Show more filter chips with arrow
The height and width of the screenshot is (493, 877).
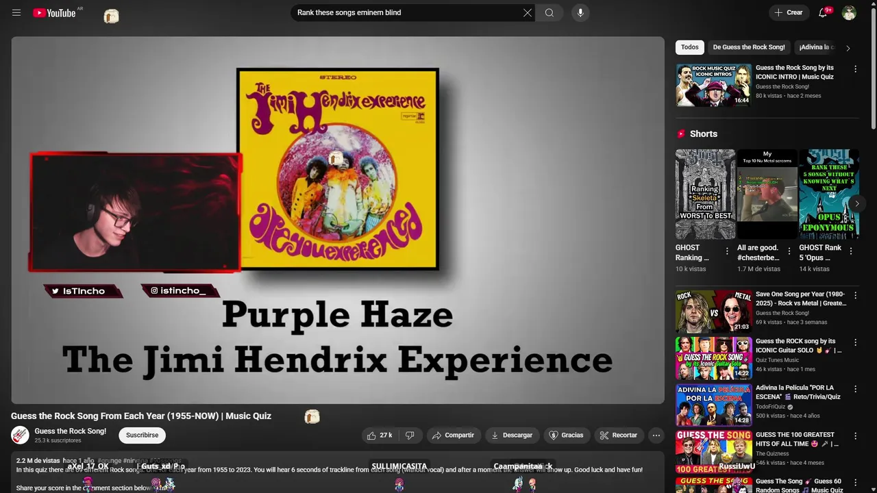click(x=848, y=48)
